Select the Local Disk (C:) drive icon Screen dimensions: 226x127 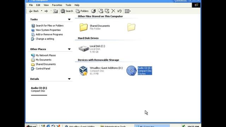(84, 49)
